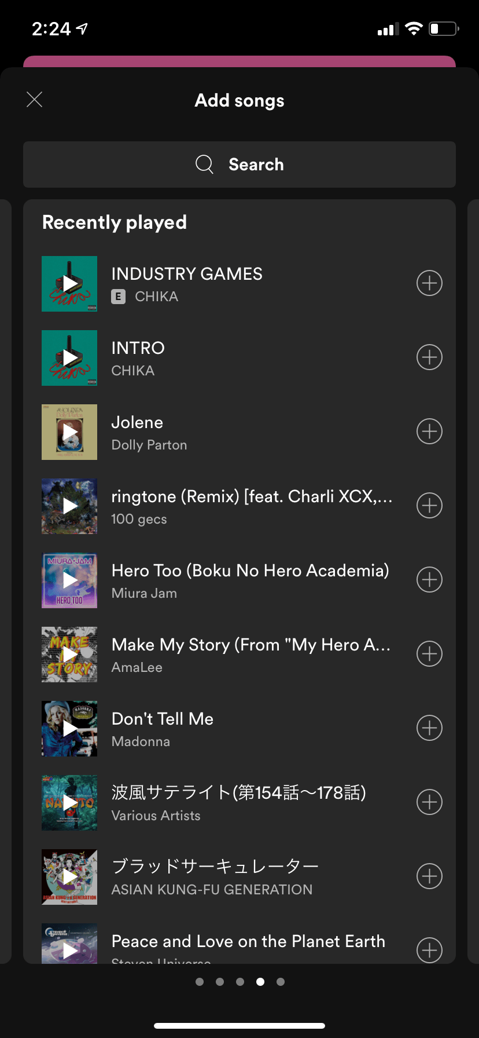Add the 100 gecs ringtone remix
This screenshot has height=1038, width=479.
coord(429,506)
